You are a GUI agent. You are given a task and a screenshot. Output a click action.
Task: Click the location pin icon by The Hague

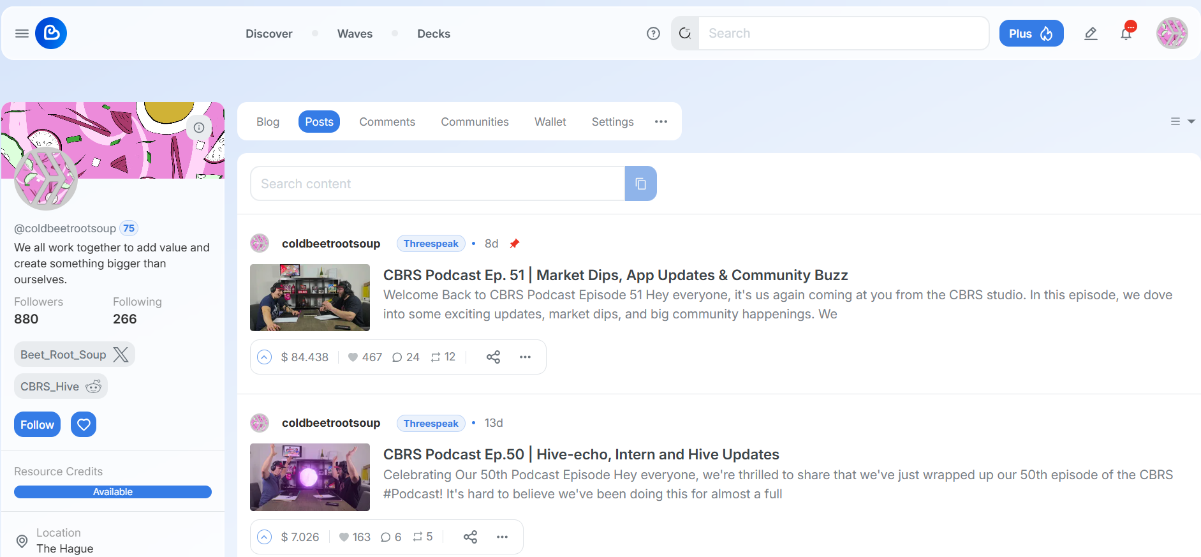(x=22, y=541)
